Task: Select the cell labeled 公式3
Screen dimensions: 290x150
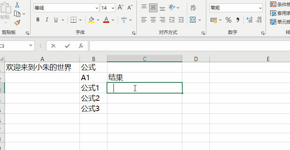Action: coord(93,109)
